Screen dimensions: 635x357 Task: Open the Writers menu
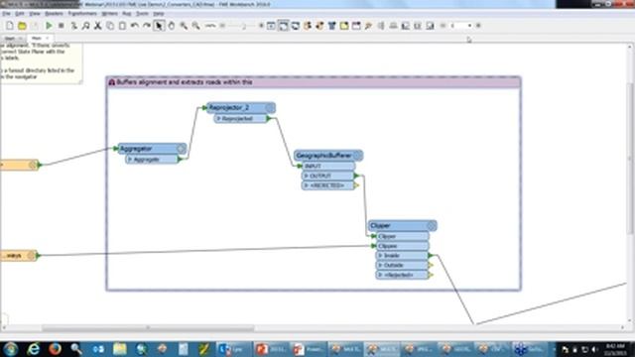109,14
